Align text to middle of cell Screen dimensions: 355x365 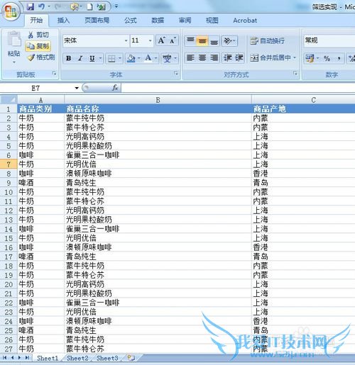[202, 40]
